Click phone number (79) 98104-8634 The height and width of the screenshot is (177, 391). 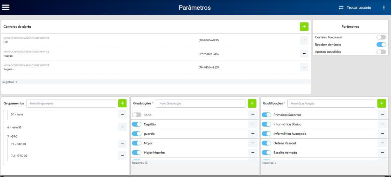tap(209, 67)
